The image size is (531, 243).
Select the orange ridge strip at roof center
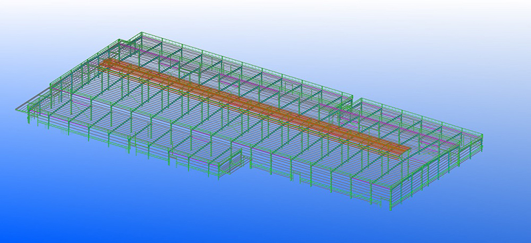coord(254,107)
